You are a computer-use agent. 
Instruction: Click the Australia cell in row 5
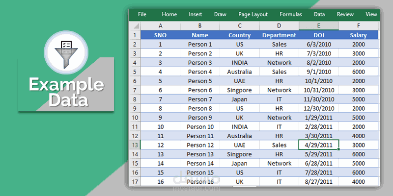click(240, 72)
